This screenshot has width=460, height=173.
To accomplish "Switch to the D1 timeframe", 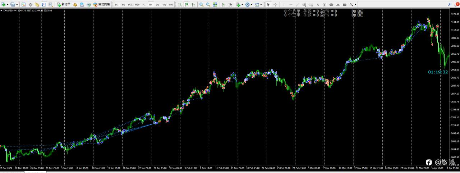I will coord(157,5).
